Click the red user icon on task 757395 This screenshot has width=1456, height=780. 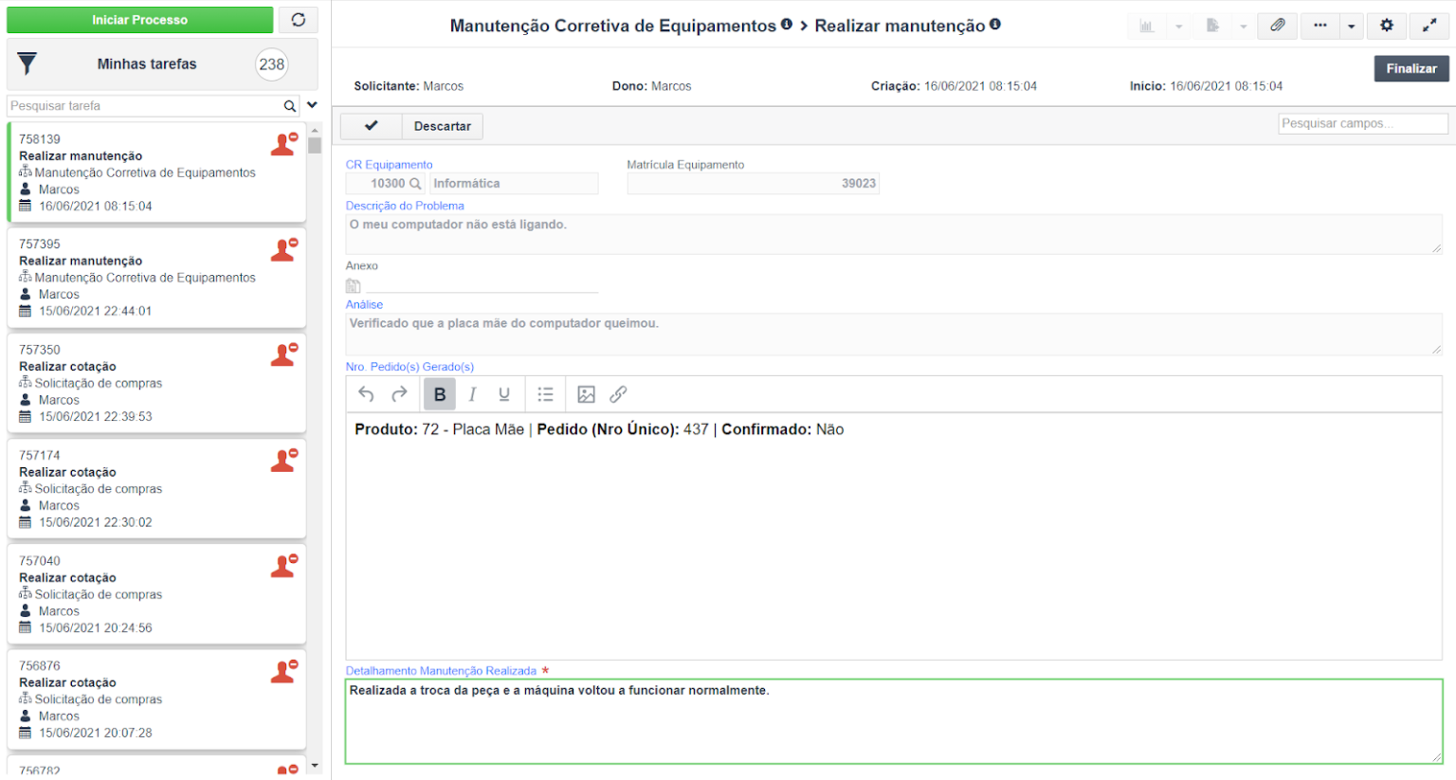click(284, 249)
